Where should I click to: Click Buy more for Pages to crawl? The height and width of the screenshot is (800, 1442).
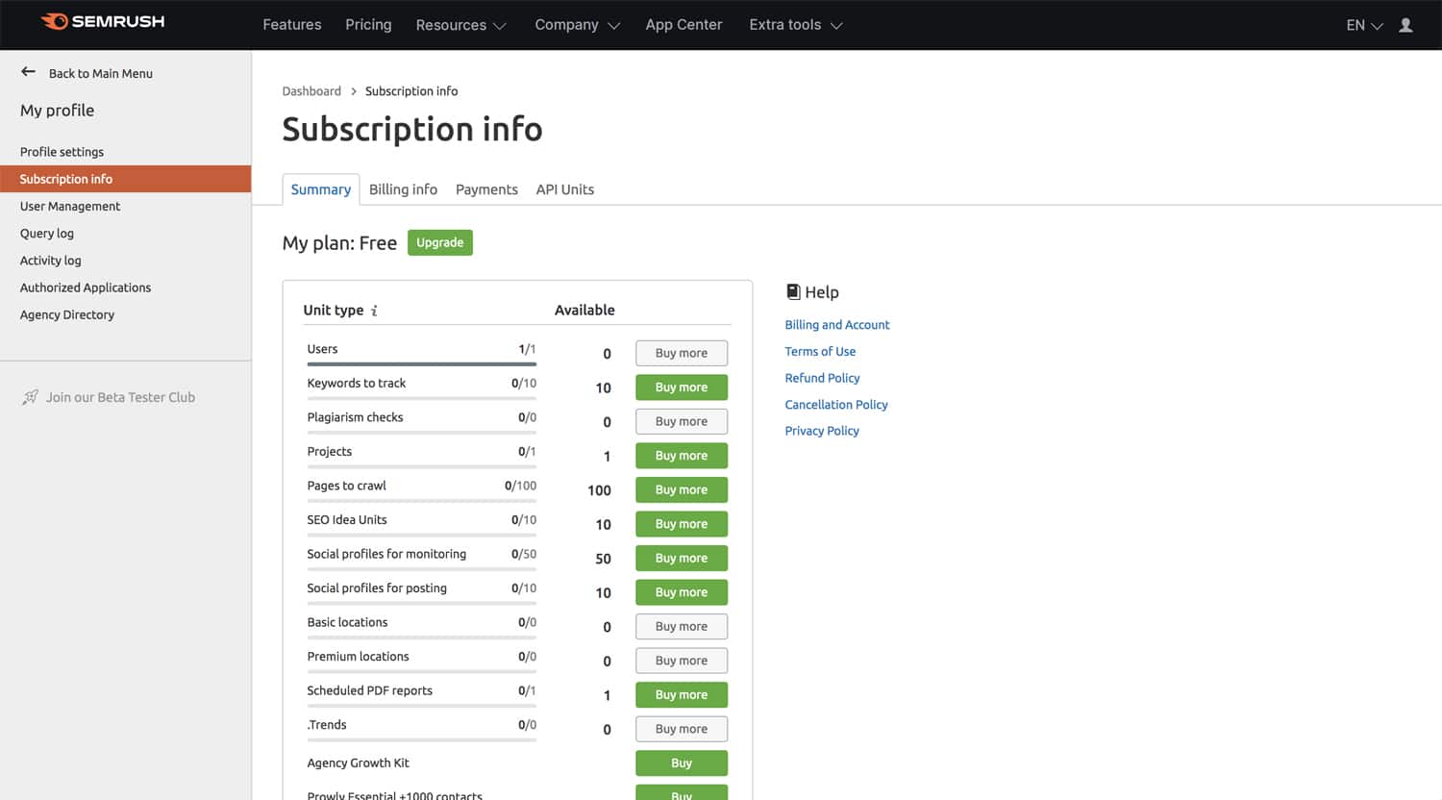[x=682, y=489]
